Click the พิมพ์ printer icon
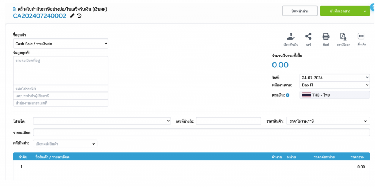This screenshot has height=187, width=375. pos(326,37)
